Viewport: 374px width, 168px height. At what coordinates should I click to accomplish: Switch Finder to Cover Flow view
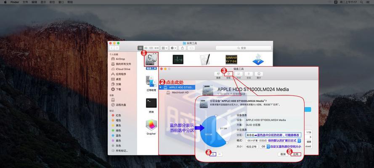coord(156,48)
